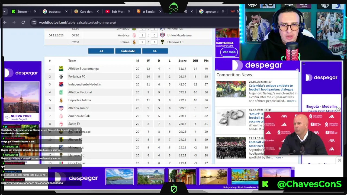Click more link under hooliganism dialogue article
The image size is (347, 195).
[292, 101]
